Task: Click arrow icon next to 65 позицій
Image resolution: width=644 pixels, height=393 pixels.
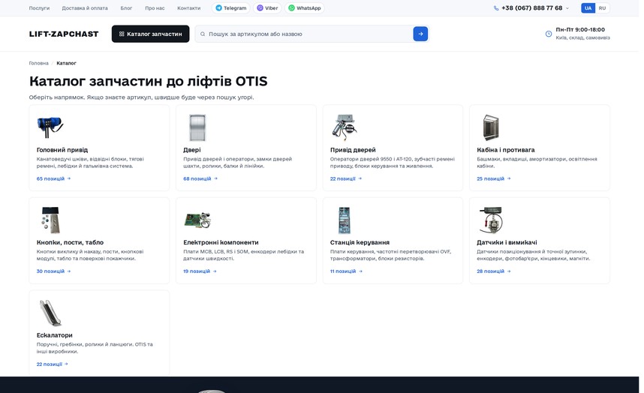Action: (x=69, y=178)
